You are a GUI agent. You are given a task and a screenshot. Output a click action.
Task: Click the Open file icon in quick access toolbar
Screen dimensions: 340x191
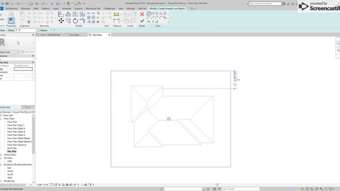(x=2, y=4)
